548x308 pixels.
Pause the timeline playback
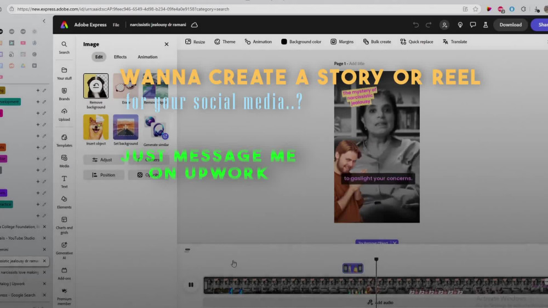(x=191, y=284)
